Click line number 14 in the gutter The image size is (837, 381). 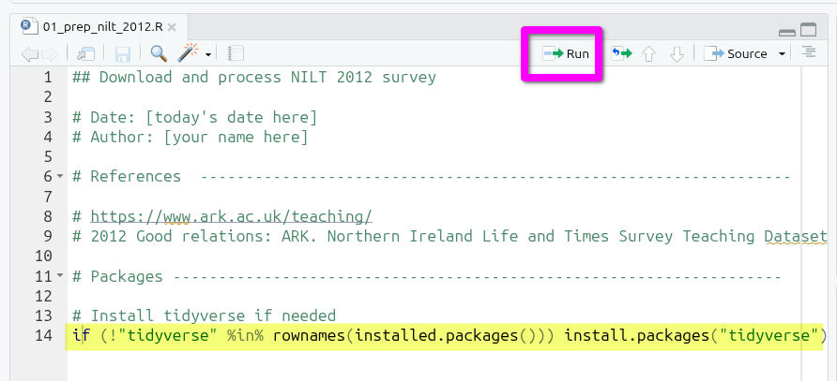(x=44, y=336)
